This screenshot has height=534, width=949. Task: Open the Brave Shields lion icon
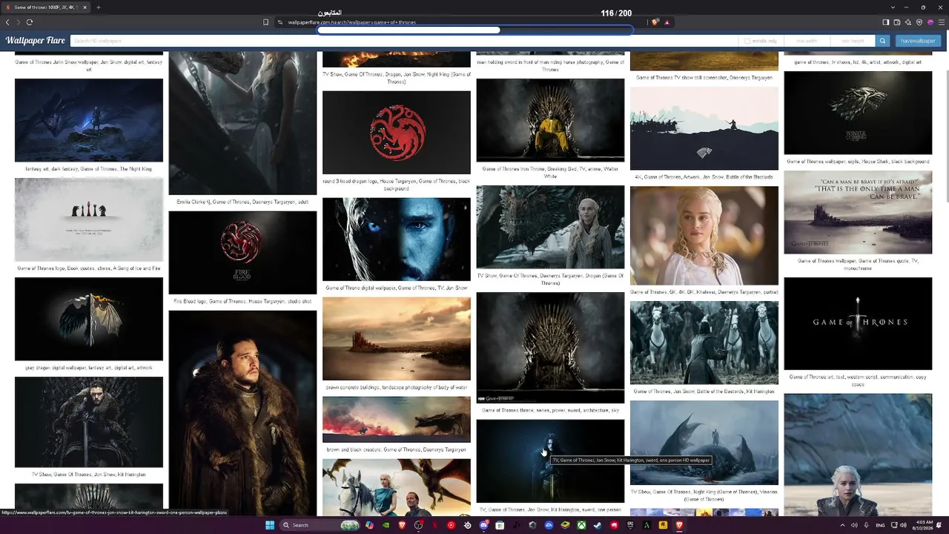(655, 22)
